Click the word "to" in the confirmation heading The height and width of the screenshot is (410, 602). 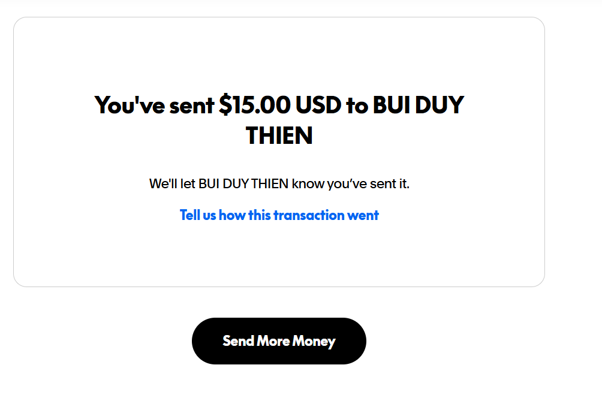click(356, 105)
